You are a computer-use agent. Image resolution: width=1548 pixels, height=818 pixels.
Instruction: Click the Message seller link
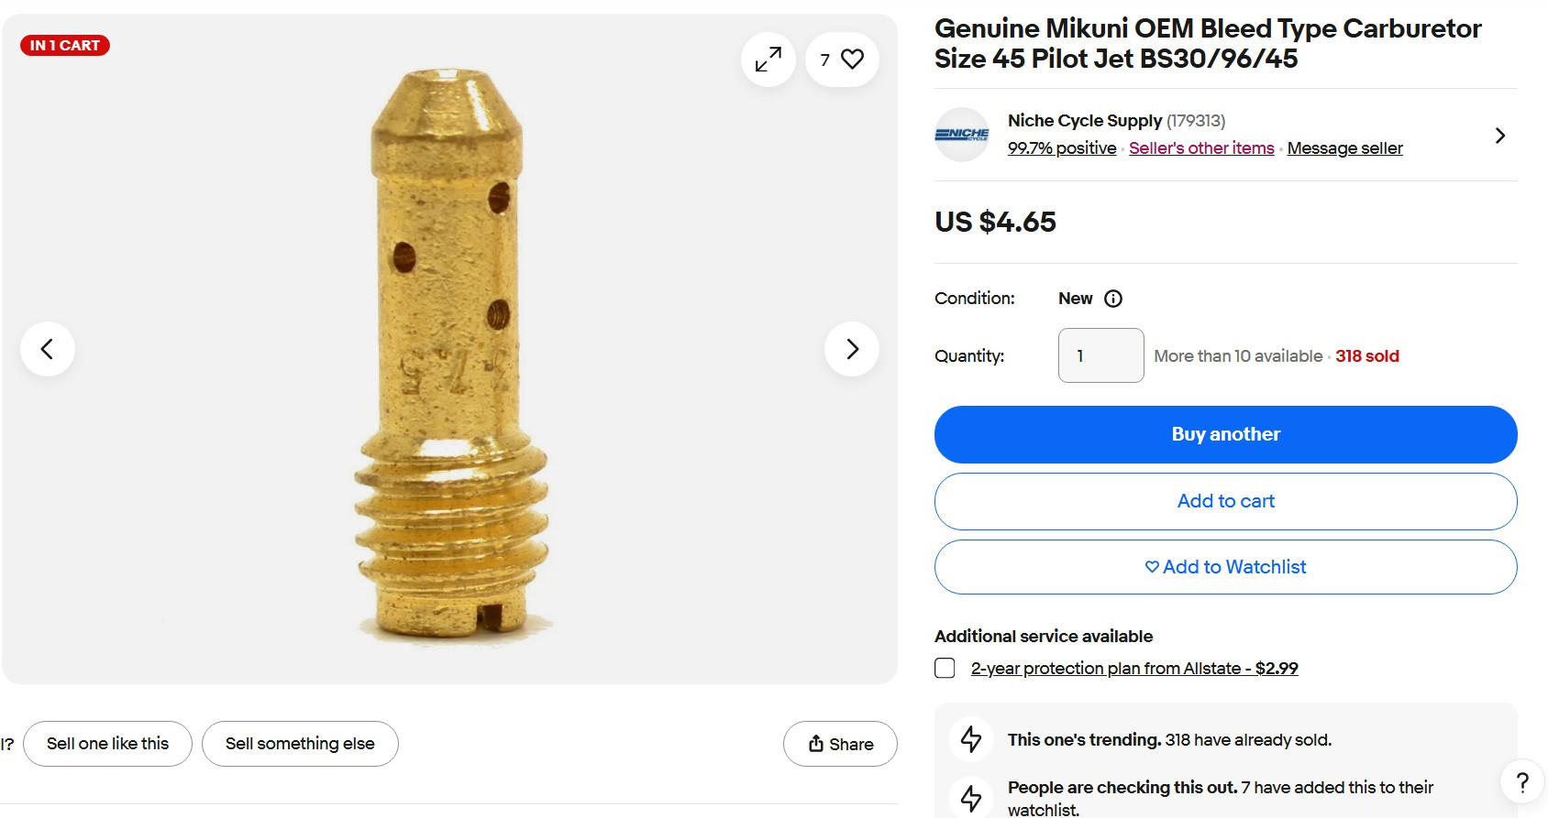coord(1344,148)
